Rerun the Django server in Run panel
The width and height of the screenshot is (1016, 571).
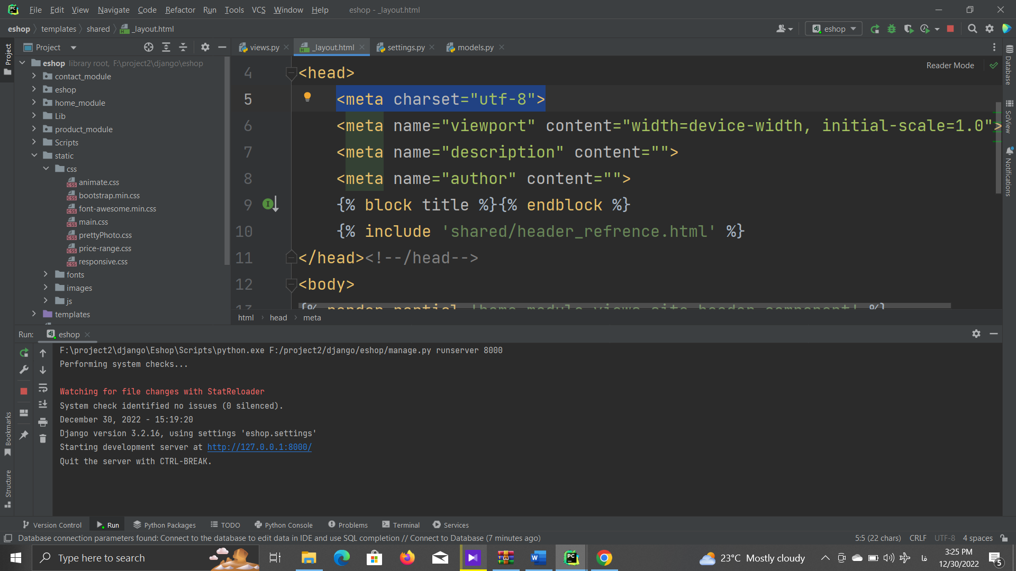pos(23,353)
